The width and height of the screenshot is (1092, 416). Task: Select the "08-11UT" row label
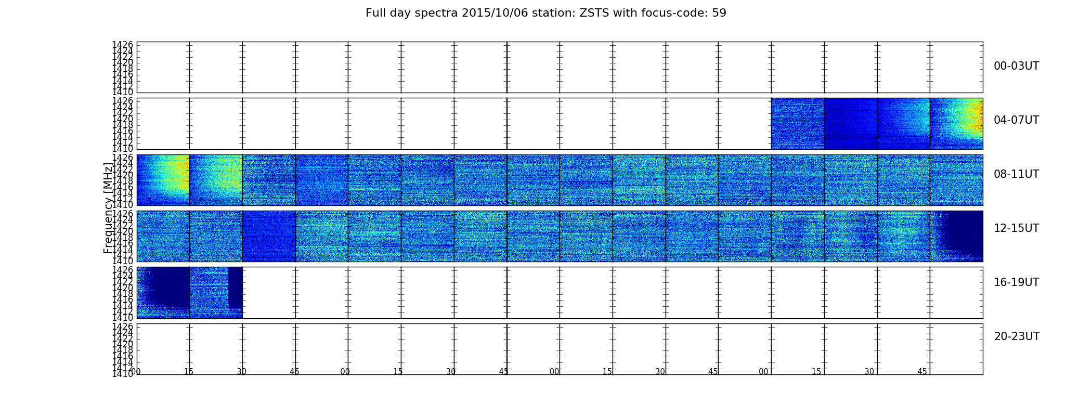[x=1017, y=174]
